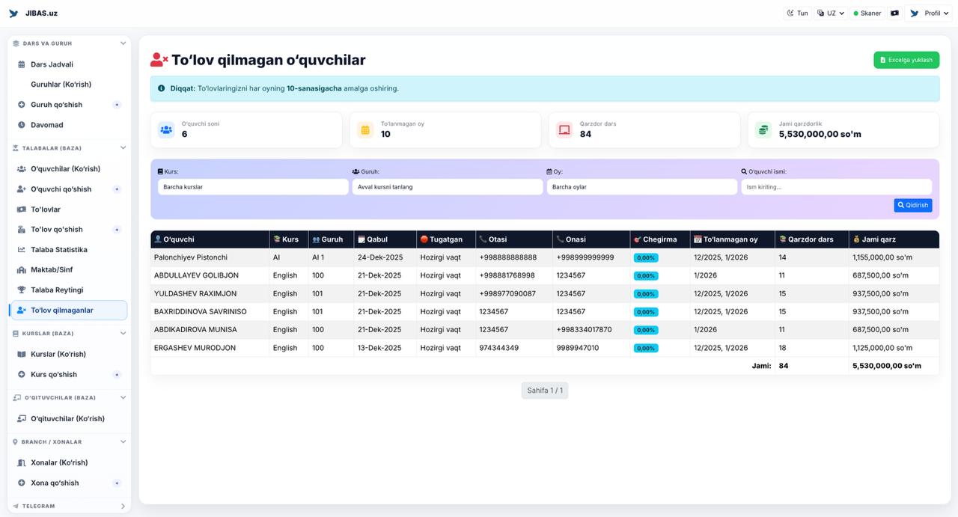The height and width of the screenshot is (517, 958).
Task: Click the plus badge beside Guruh qo'shish
Action: [117, 105]
